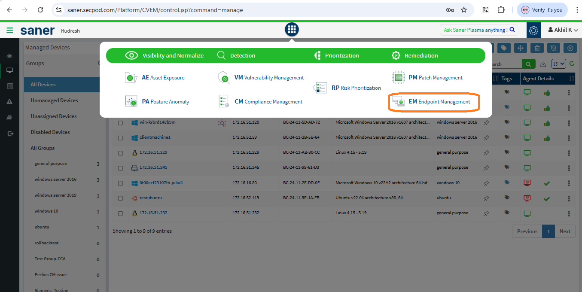Screen dimensions: 582x292
Task: Select Disabled Devices group
Action: pos(50,132)
